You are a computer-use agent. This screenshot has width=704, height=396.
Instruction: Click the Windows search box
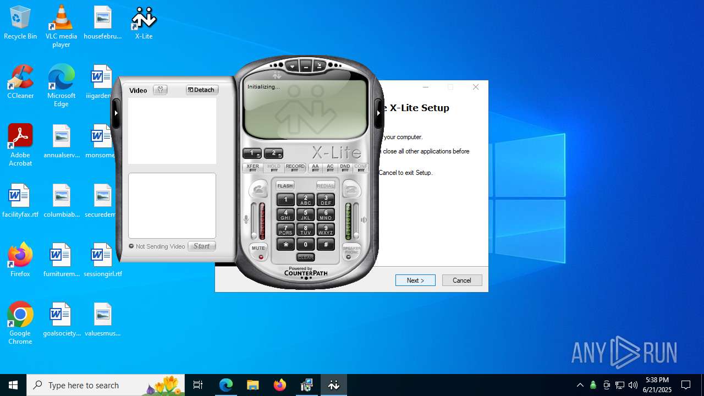point(107,385)
